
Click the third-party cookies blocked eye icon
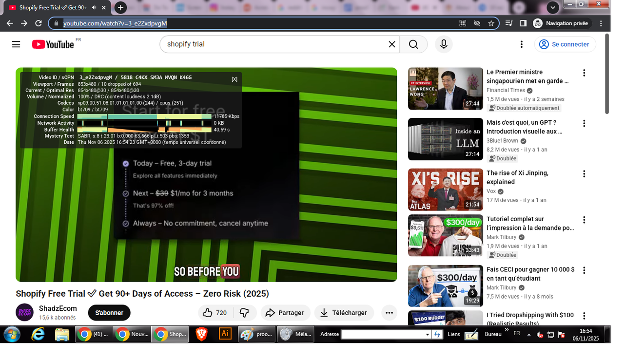click(x=477, y=23)
